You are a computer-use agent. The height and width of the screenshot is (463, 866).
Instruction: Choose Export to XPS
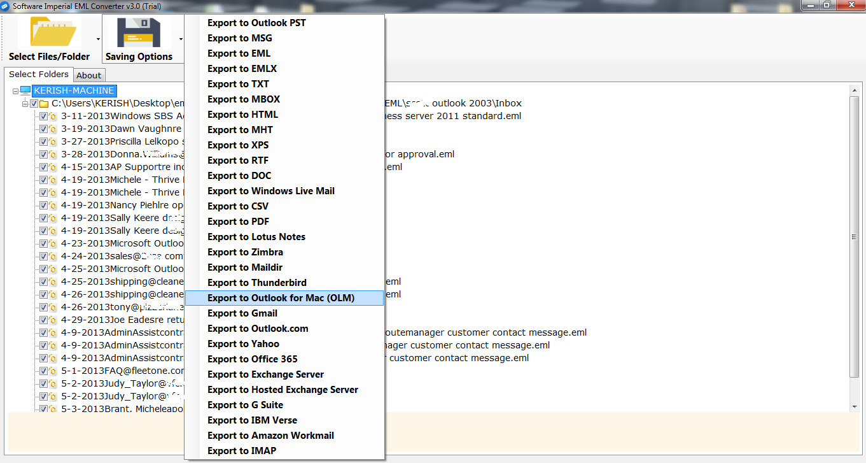coord(284,145)
